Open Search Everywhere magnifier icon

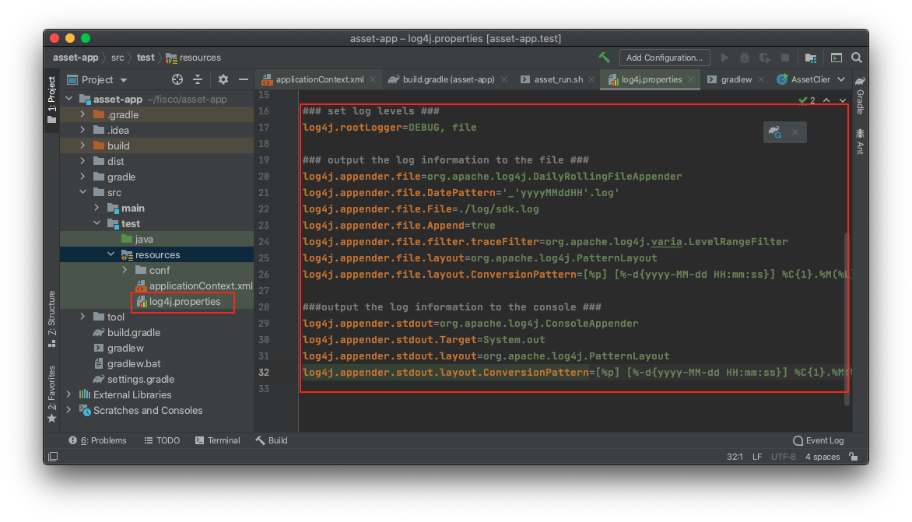857,58
